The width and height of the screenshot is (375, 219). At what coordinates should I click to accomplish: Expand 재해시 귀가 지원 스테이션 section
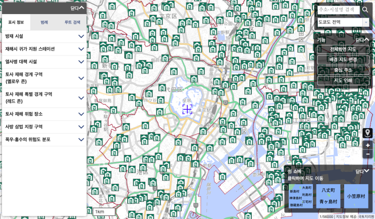pyautogui.click(x=44, y=49)
